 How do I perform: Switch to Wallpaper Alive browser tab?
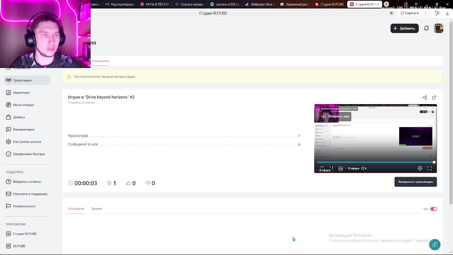[x=259, y=4]
